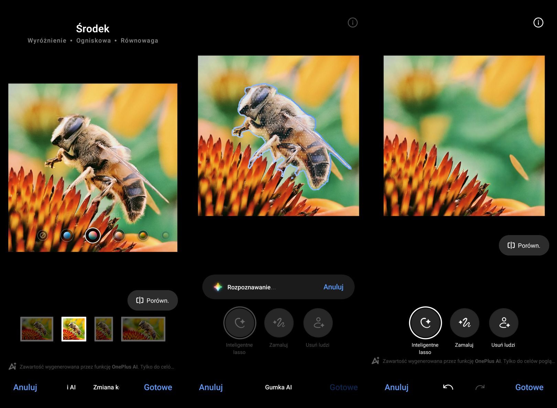Viewport: 557px width, 408px height.
Task: Select the active Inteligentne lasso tool
Action: pyautogui.click(x=425, y=323)
